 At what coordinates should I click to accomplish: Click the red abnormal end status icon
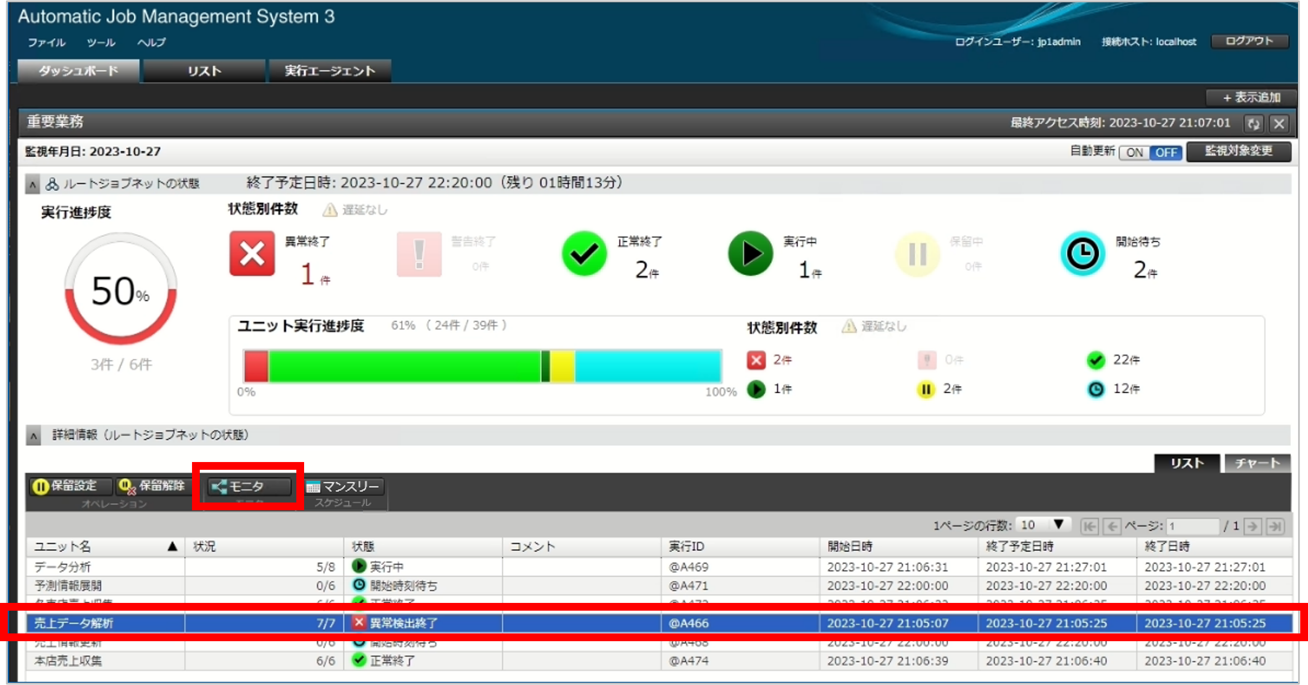(x=252, y=254)
